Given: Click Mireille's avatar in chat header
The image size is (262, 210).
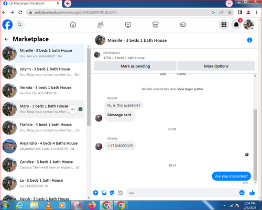Looking at the screenshot, I should click(100, 40).
